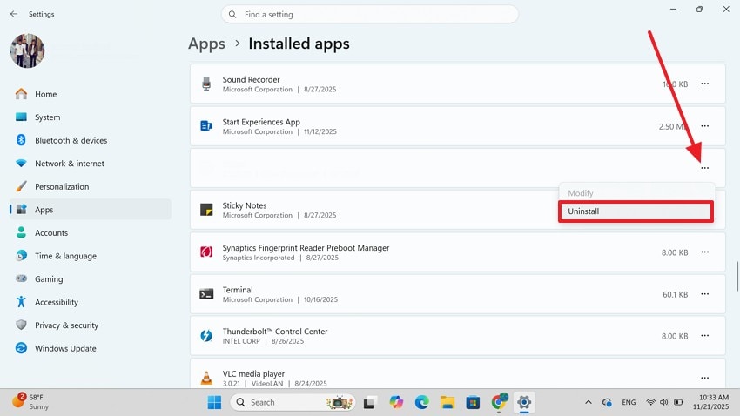This screenshot has height=416, width=740.
Task: Open Accounts settings
Action: tap(90, 232)
